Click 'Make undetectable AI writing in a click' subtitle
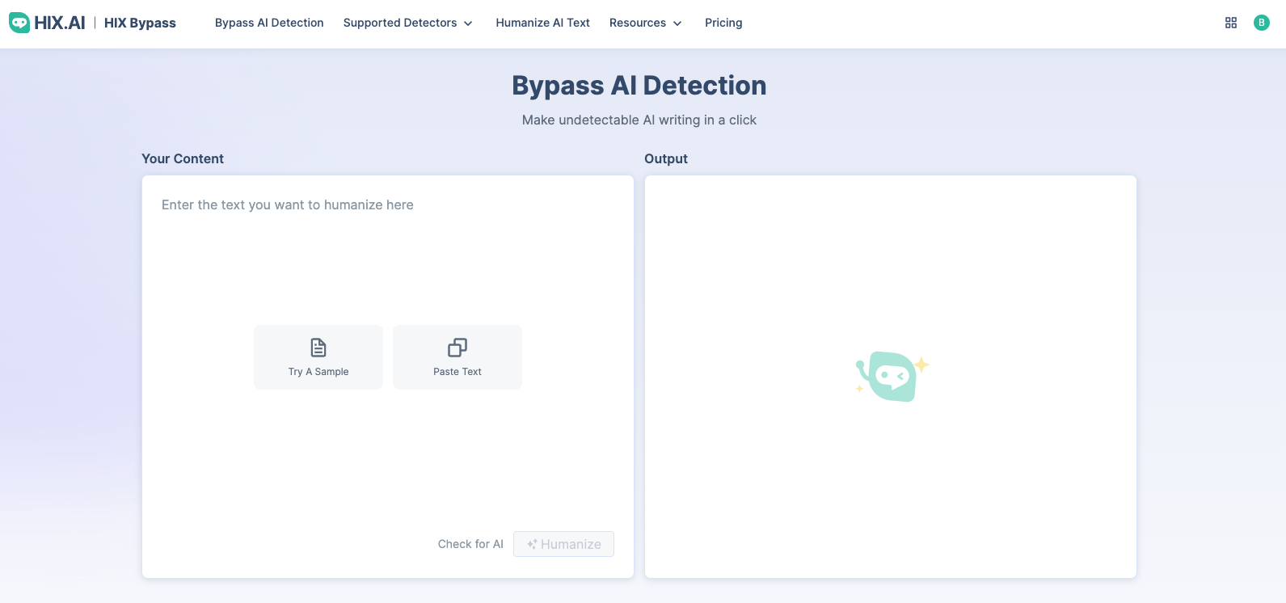Image resolution: width=1286 pixels, height=603 pixels. [639, 120]
